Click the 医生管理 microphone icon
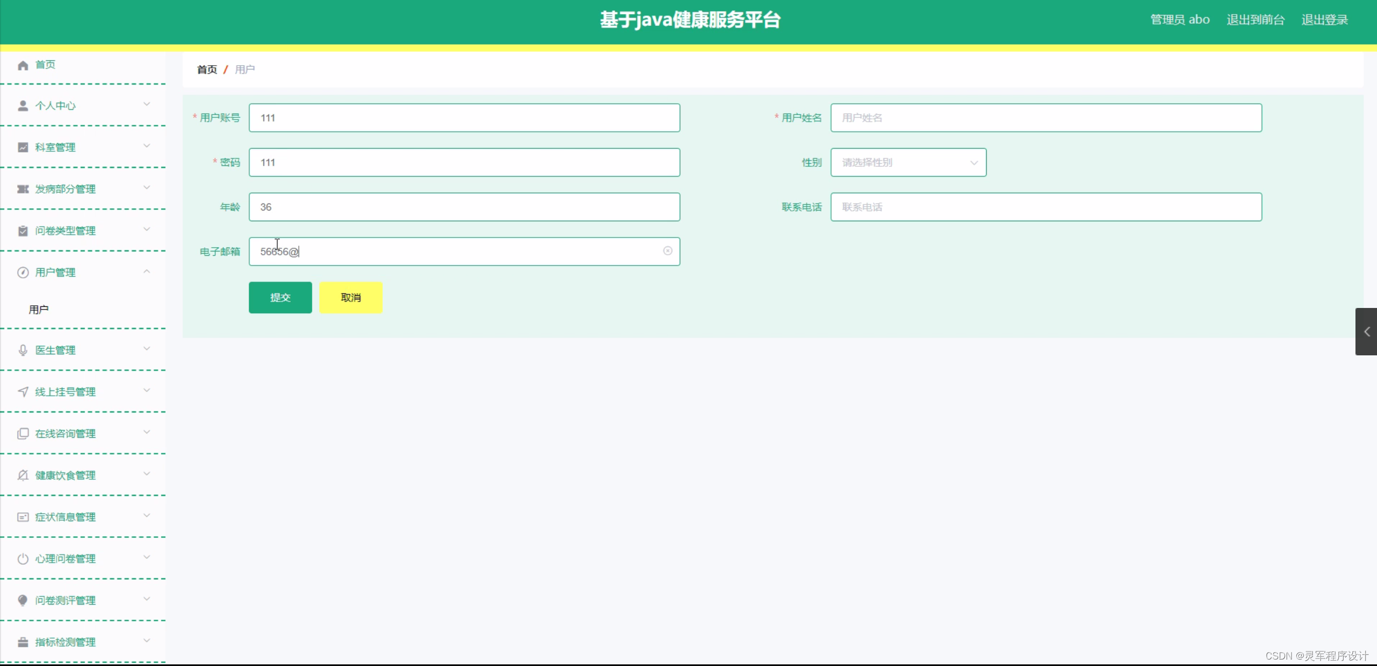This screenshot has width=1377, height=666. click(x=23, y=349)
